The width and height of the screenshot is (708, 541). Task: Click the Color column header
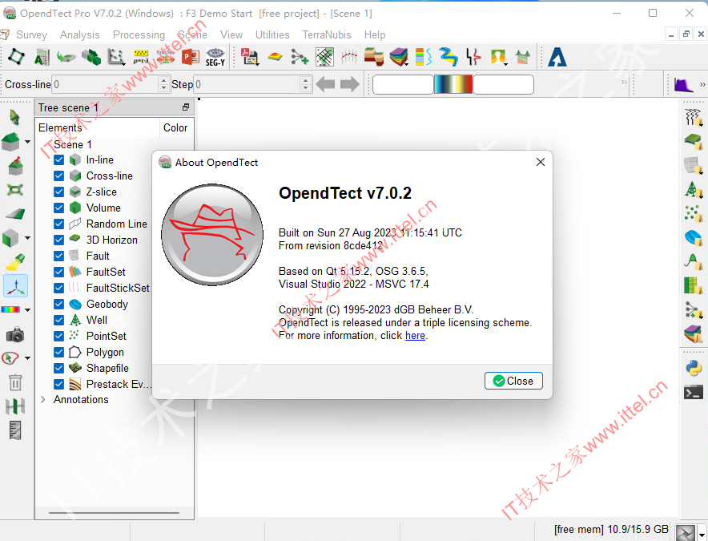click(x=175, y=128)
